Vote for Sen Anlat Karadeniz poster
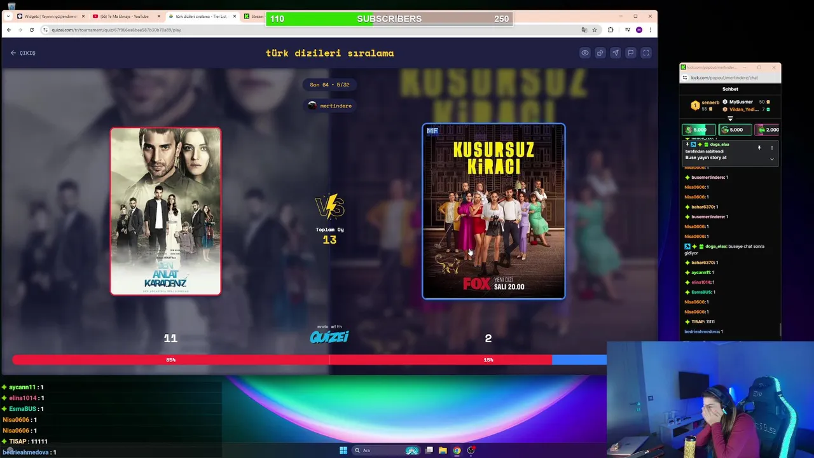Viewport: 814px width, 458px height. tap(165, 211)
